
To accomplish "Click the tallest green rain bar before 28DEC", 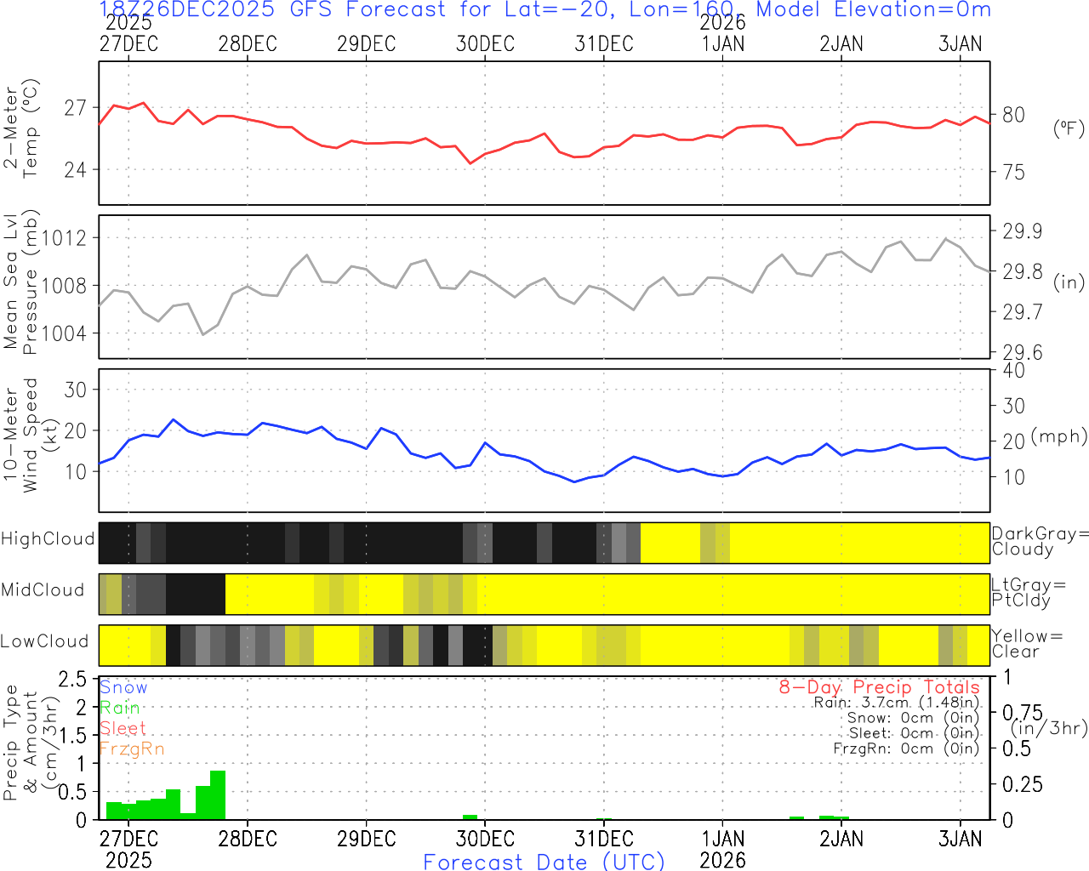I will pos(218,795).
